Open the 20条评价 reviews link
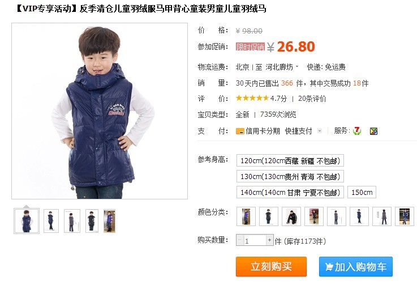 [x=312, y=99]
